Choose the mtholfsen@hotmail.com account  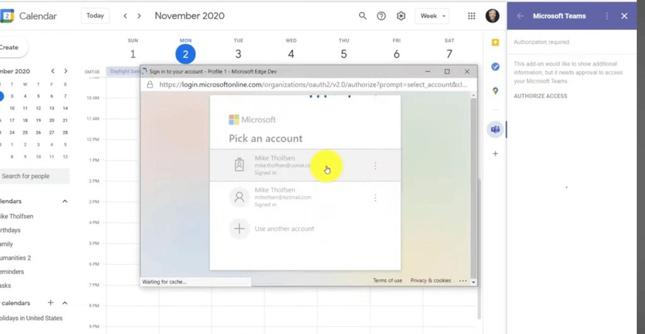[x=305, y=198]
